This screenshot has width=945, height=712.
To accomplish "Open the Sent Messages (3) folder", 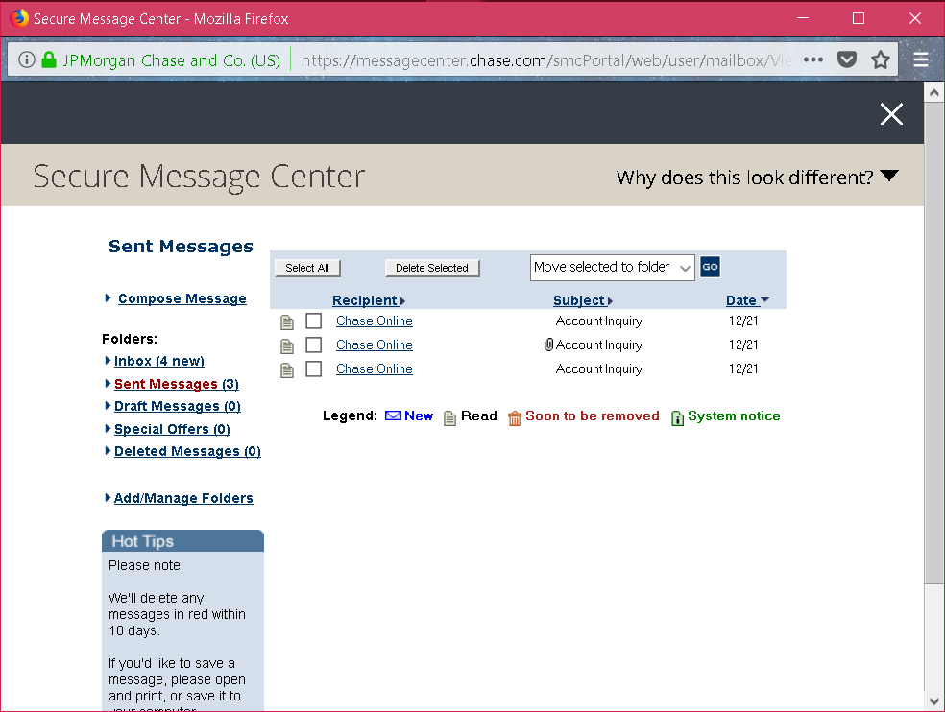I will coord(177,384).
